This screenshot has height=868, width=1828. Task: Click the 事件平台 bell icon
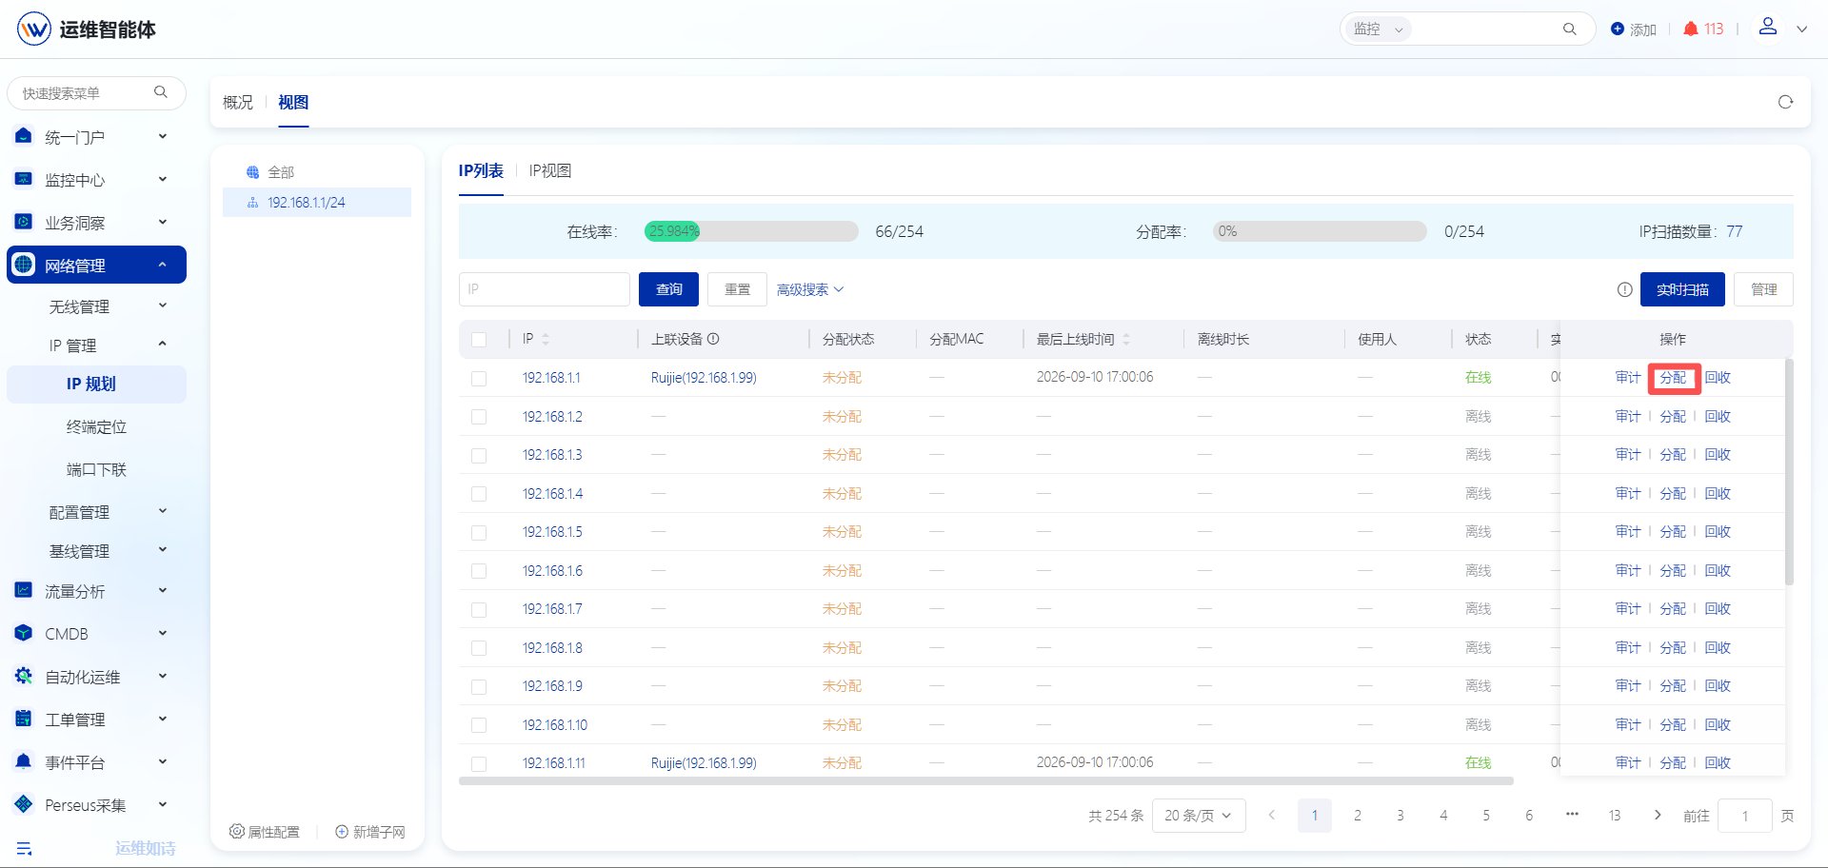24,761
